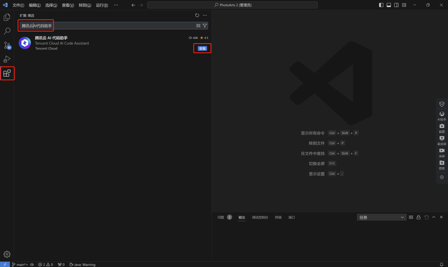Switch to the 端口 tab

tap(292, 217)
